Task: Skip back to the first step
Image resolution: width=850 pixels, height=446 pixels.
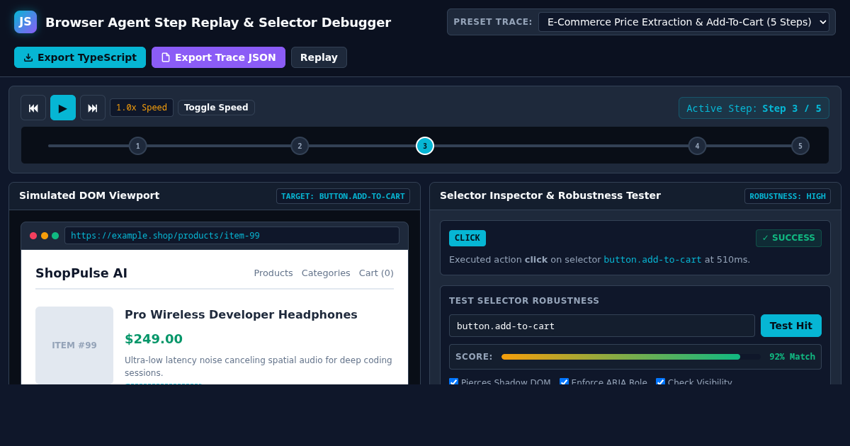Action: tap(33, 108)
